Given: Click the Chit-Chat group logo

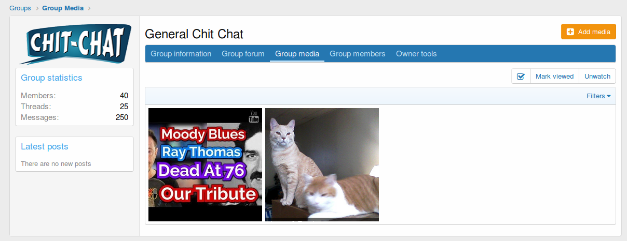Looking at the screenshot, I should [75, 43].
